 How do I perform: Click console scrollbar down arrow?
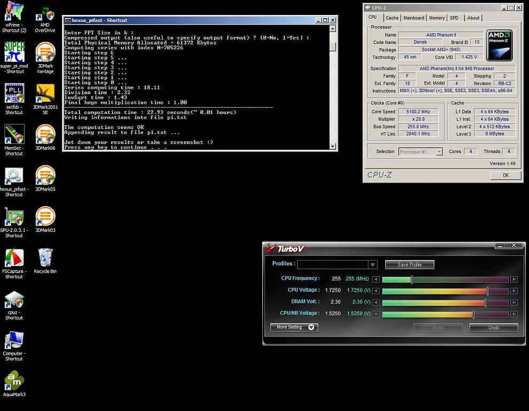pos(333,146)
